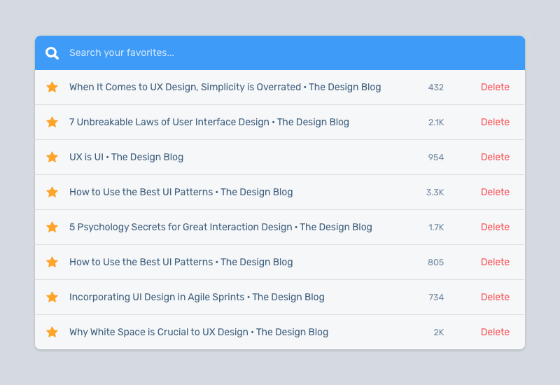This screenshot has width=560, height=385.
Task: Toggle the star on 'Incorporating UI Design in Agile Sprints'
Action: (52, 297)
